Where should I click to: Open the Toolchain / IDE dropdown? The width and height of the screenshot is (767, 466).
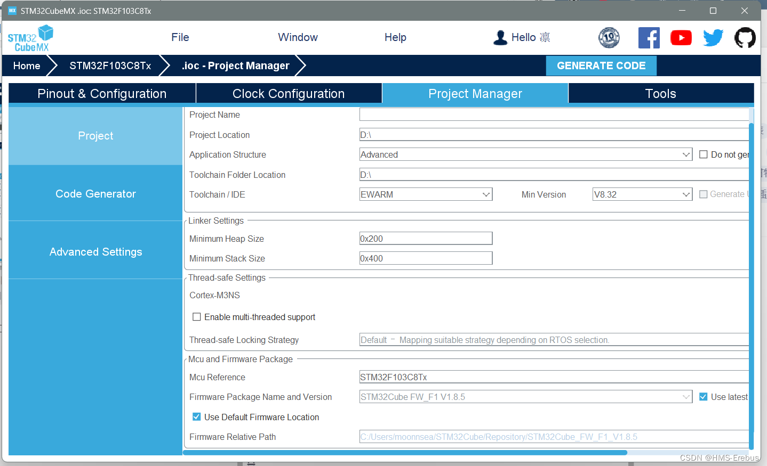coord(426,194)
